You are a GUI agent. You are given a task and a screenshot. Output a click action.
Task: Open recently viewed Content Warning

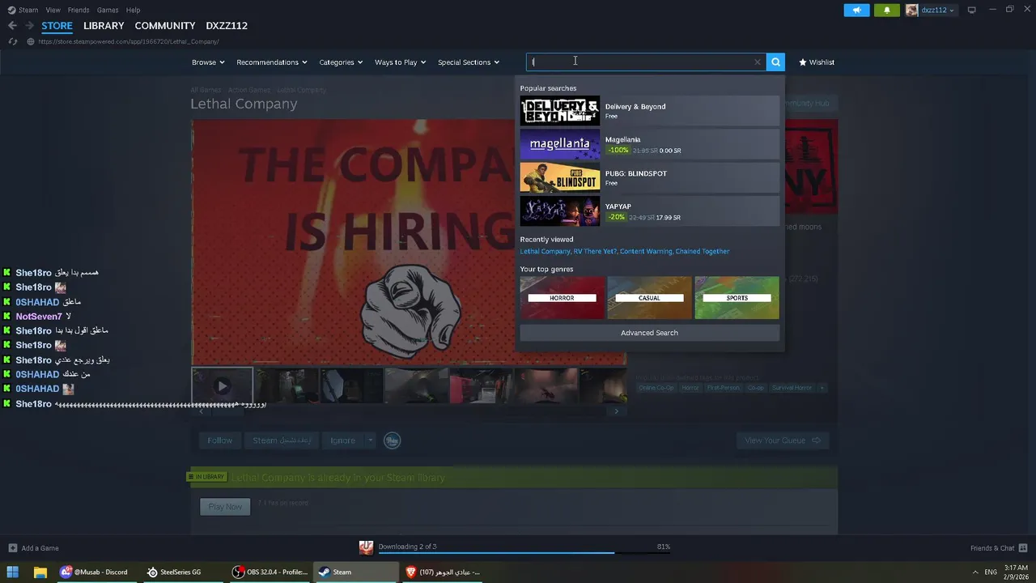[646, 252]
